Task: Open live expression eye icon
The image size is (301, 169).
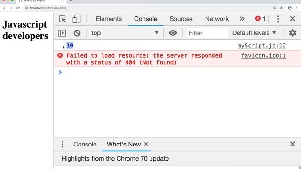Action: (173, 33)
